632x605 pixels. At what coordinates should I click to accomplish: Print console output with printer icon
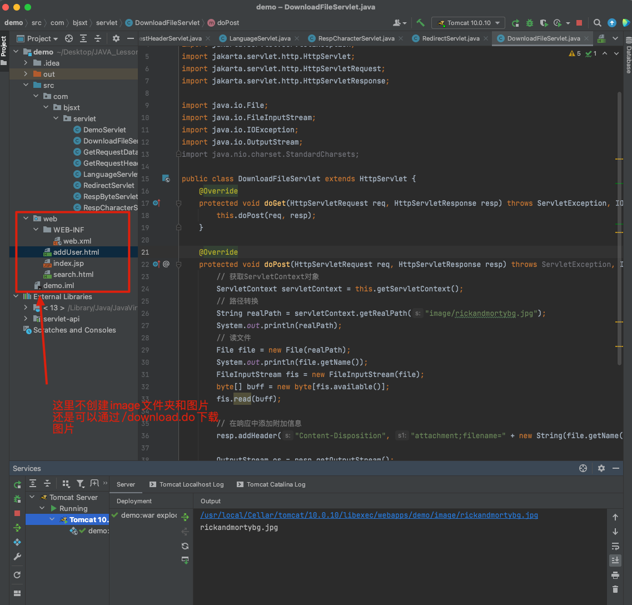pyautogui.click(x=615, y=575)
